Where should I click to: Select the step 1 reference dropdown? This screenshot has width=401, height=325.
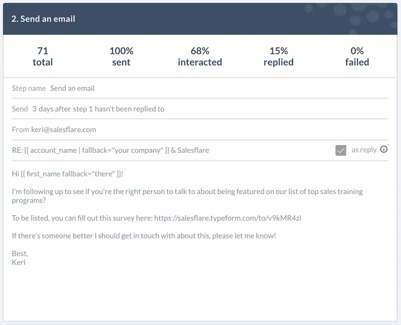pyautogui.click(x=83, y=109)
